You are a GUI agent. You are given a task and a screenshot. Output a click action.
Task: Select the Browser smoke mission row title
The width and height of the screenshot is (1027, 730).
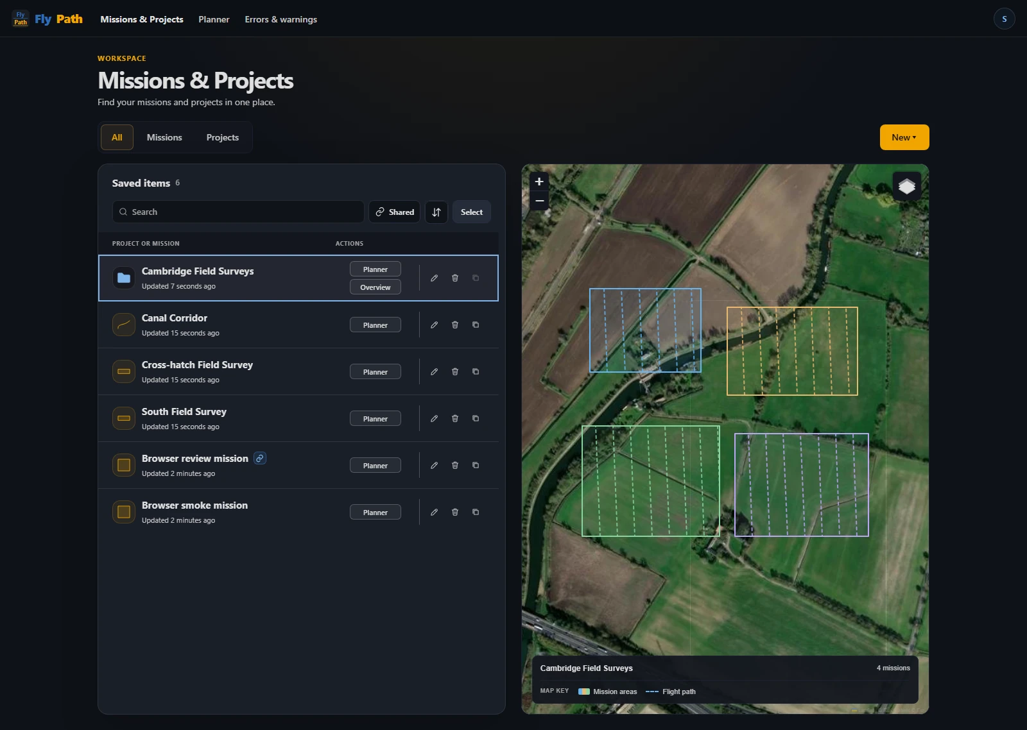[194, 505]
